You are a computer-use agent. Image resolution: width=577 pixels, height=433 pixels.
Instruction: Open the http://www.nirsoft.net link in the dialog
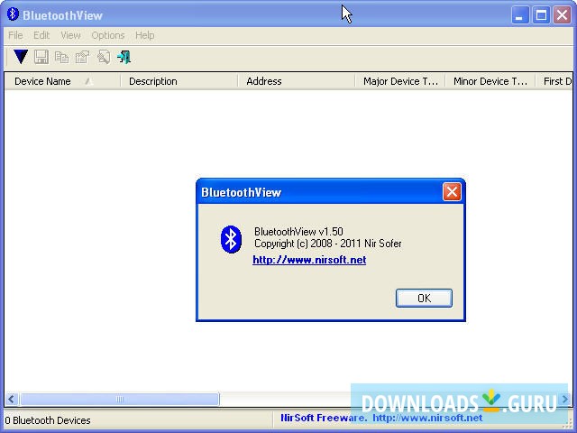(309, 260)
